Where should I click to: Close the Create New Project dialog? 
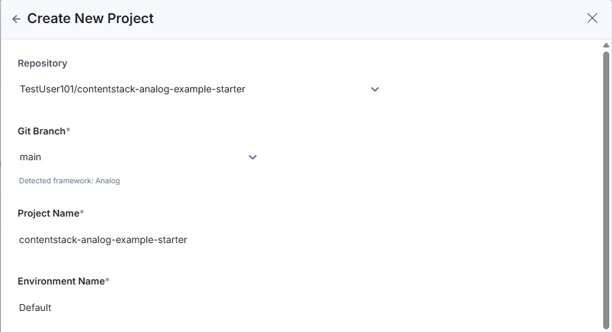click(592, 18)
